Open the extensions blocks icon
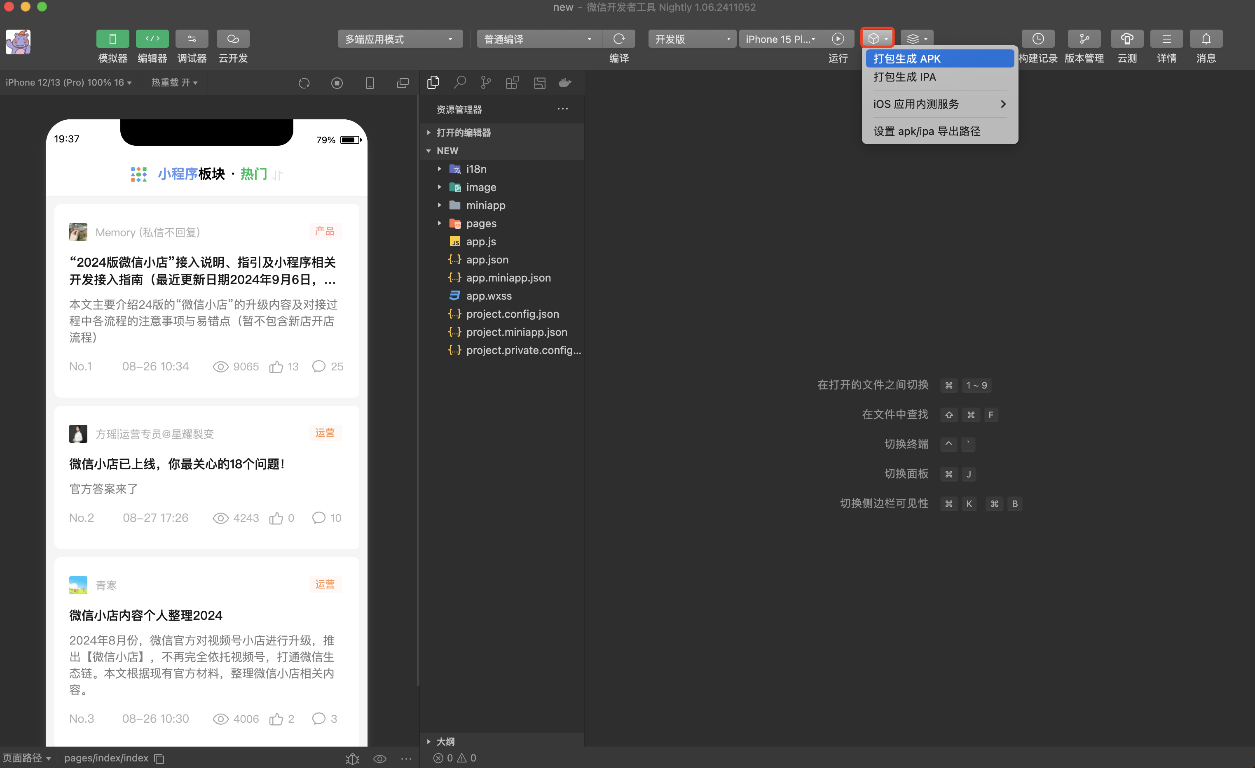Screen dimensions: 1255x768 (x=513, y=82)
